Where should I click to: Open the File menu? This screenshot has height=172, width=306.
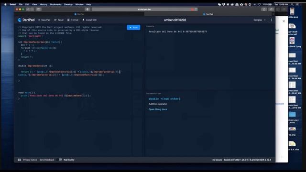tap(21, 4)
